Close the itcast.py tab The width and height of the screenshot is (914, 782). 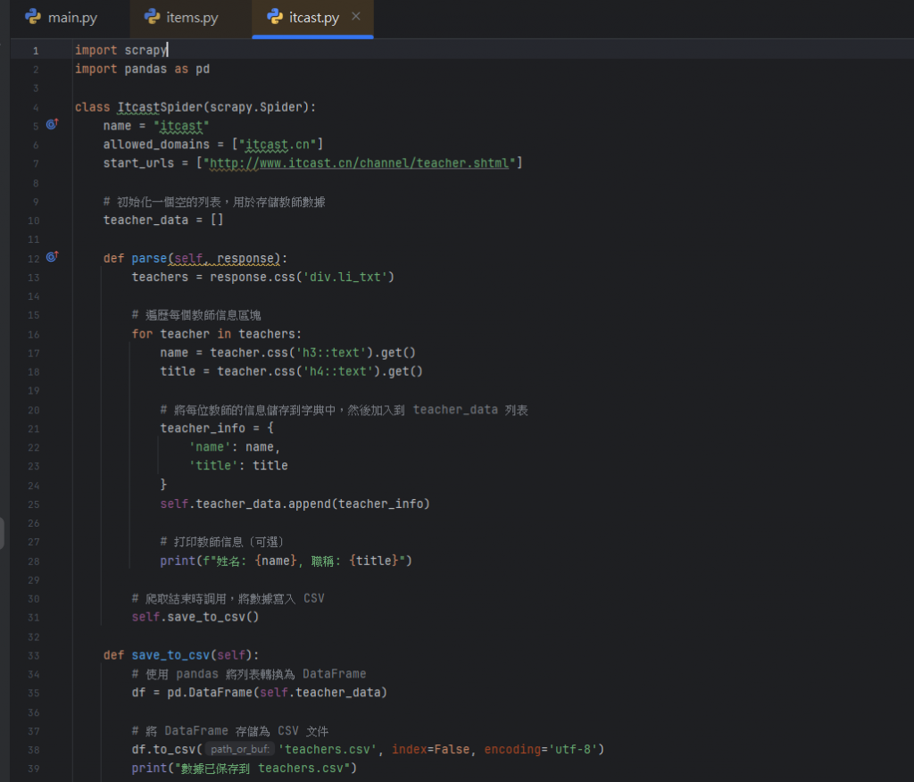tap(355, 17)
